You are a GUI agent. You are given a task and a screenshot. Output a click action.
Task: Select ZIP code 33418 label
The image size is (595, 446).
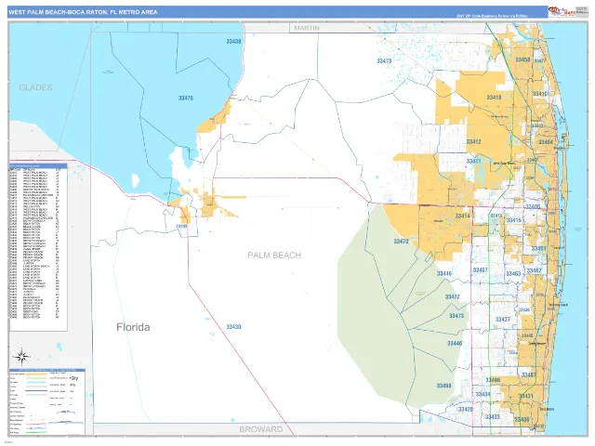[494, 98]
